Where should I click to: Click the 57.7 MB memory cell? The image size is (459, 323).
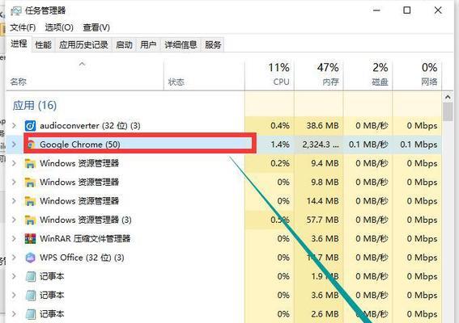(322, 220)
